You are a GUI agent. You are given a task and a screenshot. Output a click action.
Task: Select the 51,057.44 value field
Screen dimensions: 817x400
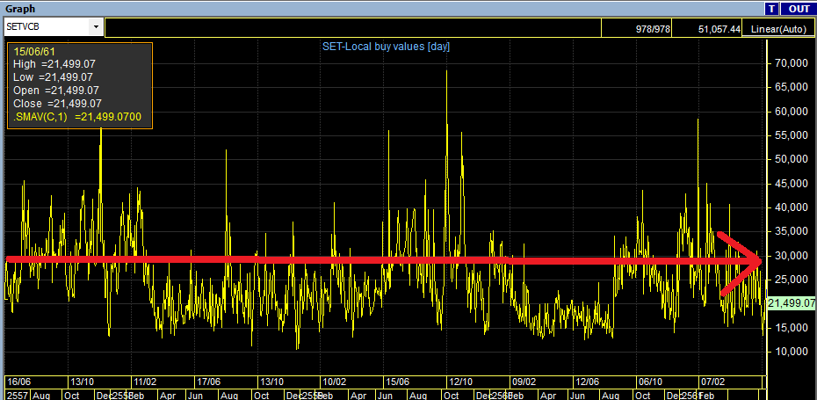707,29
